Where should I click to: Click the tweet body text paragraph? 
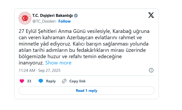point(84,47)
